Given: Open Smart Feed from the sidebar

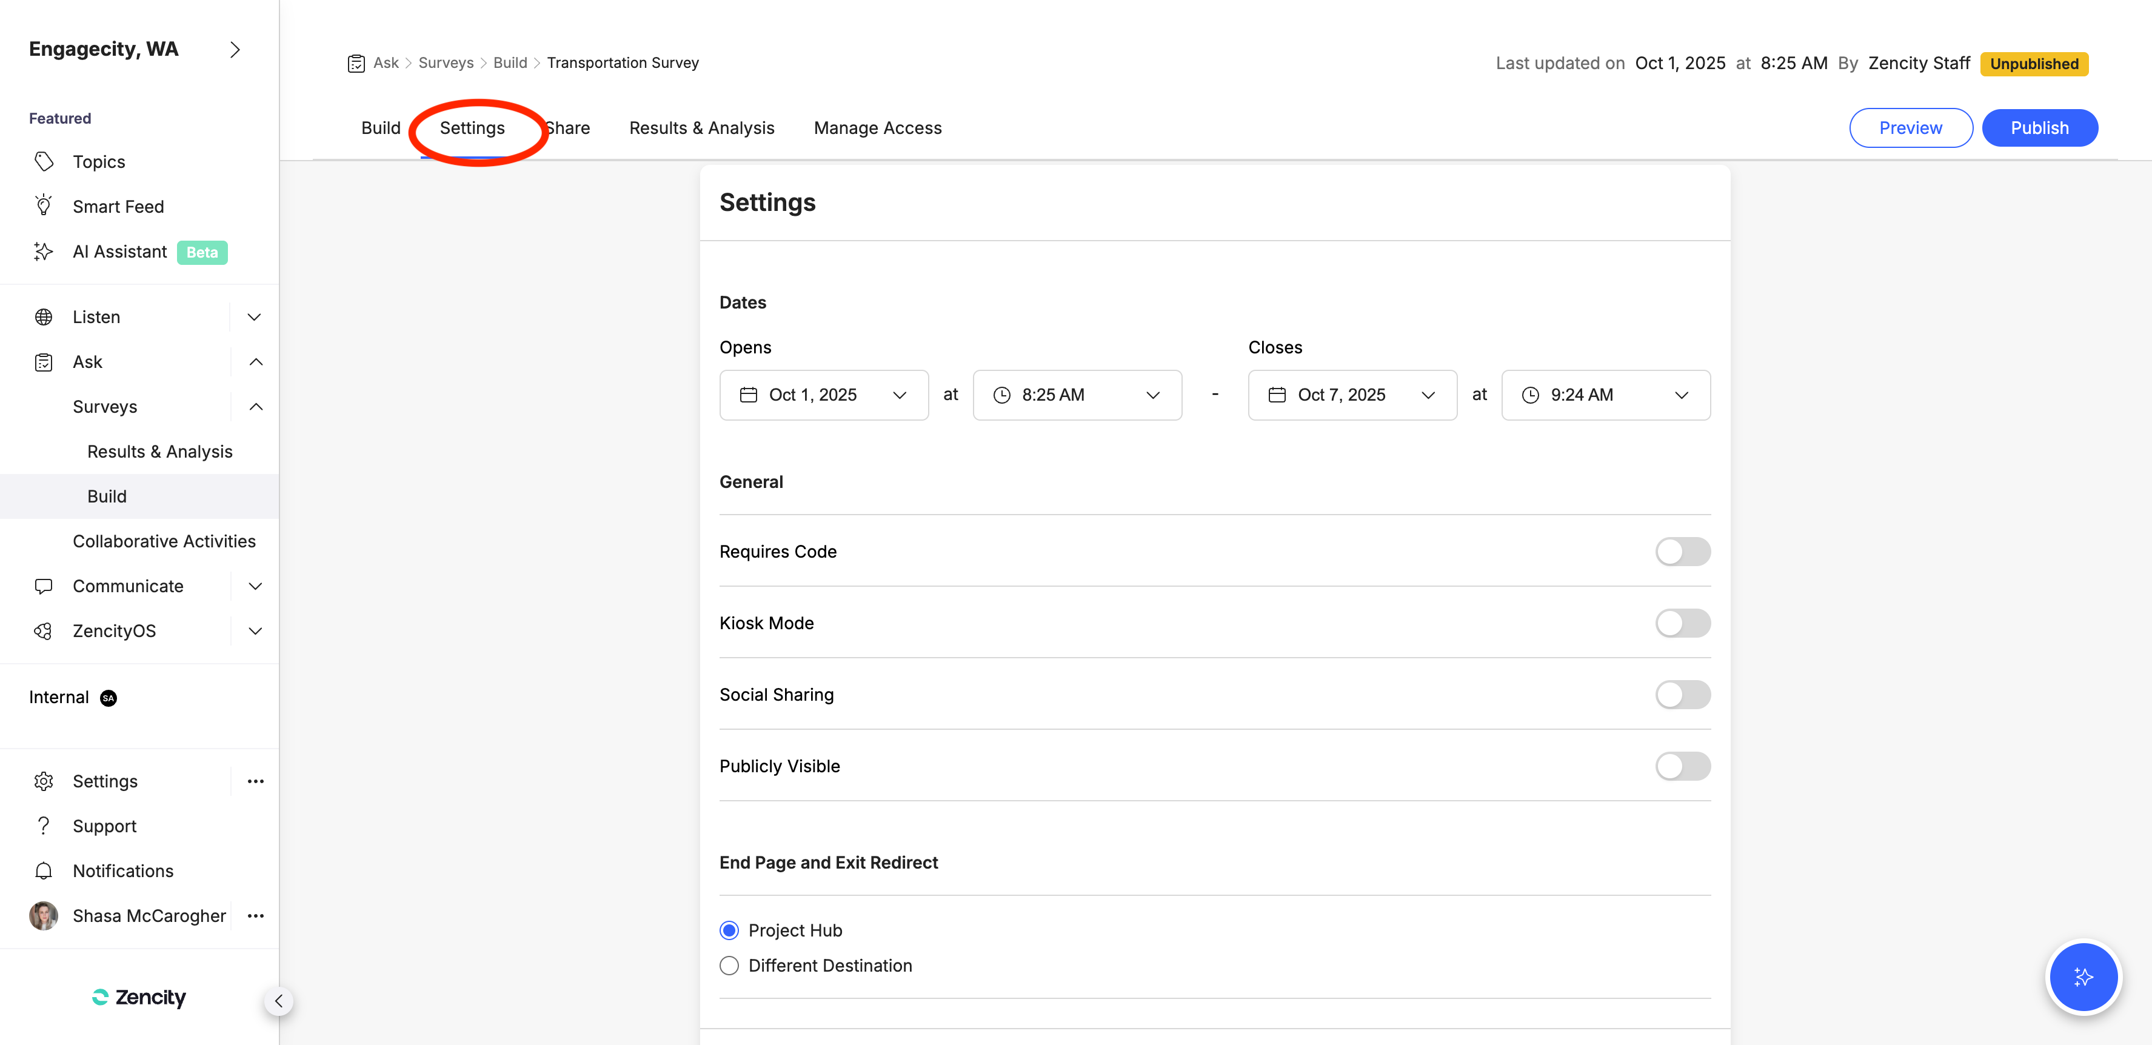Looking at the screenshot, I should [118, 205].
